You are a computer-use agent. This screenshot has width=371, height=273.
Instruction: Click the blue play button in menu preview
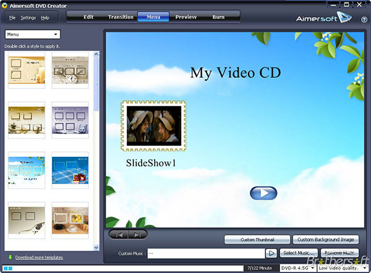263,193
